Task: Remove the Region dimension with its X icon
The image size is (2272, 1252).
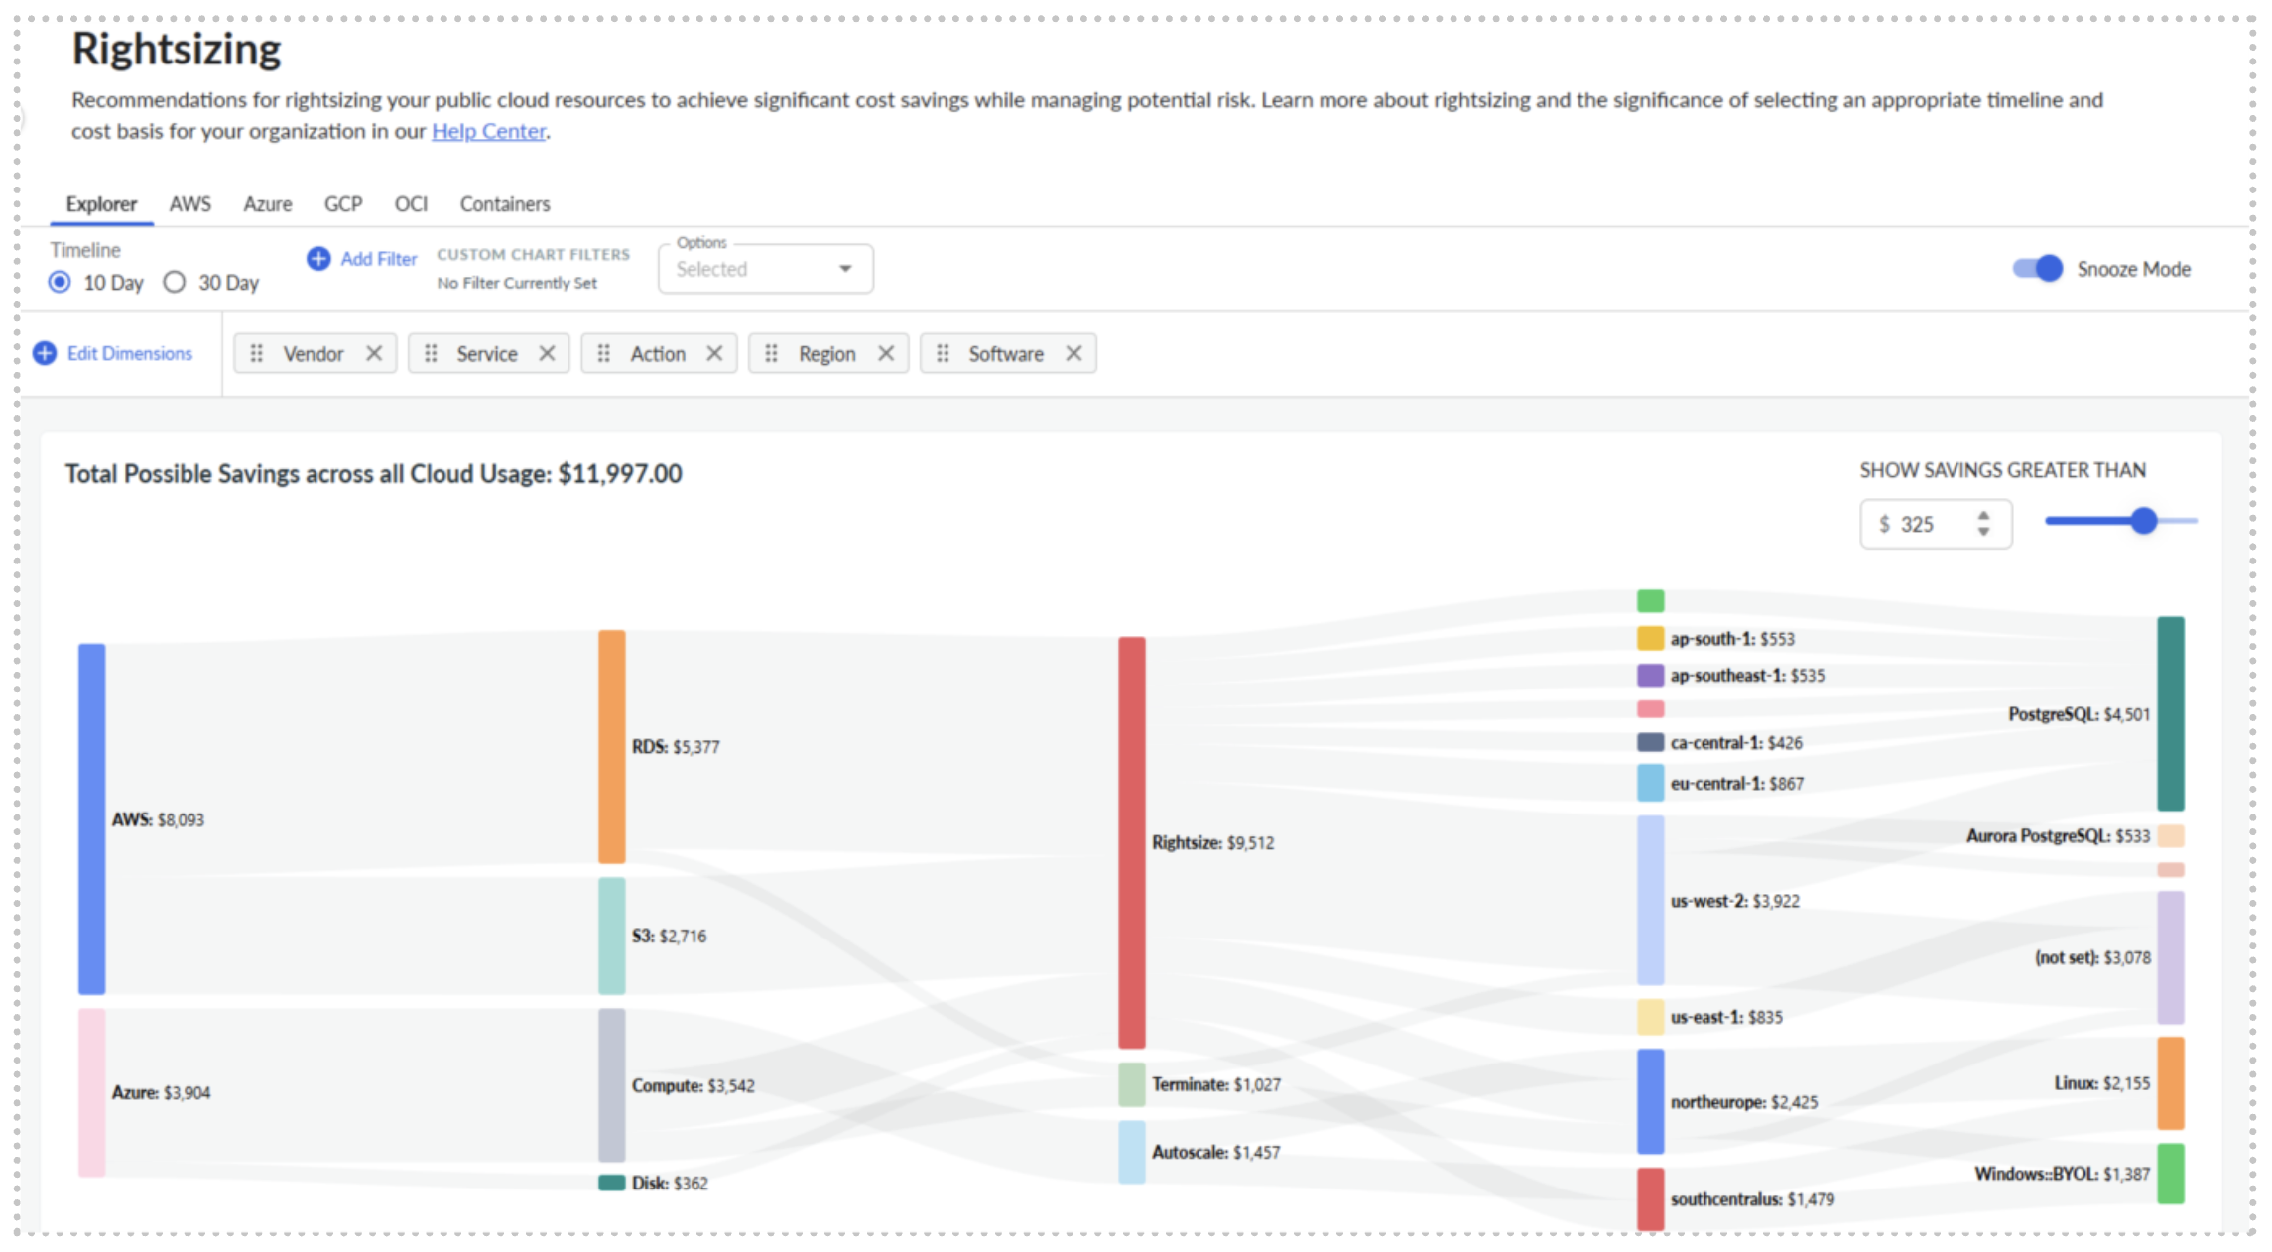Action: pos(886,353)
